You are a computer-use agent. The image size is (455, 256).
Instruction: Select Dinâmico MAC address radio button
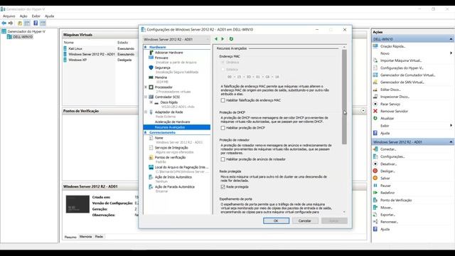pos(223,62)
